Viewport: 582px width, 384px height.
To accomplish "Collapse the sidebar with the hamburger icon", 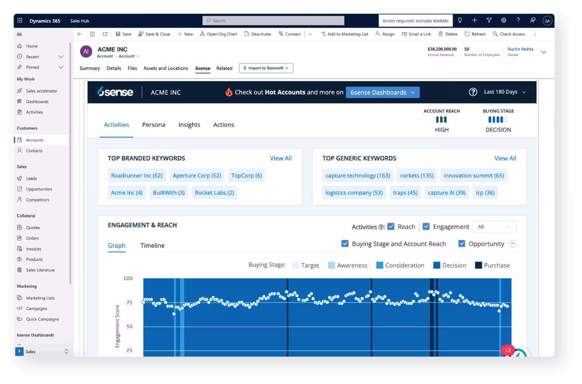I will click(x=19, y=34).
